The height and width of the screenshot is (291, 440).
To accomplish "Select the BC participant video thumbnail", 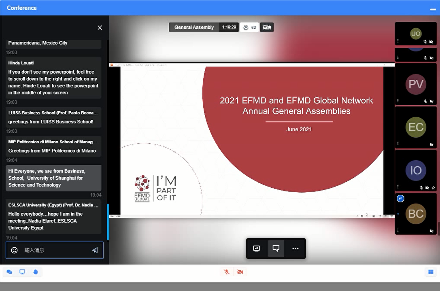I will pos(416,213).
